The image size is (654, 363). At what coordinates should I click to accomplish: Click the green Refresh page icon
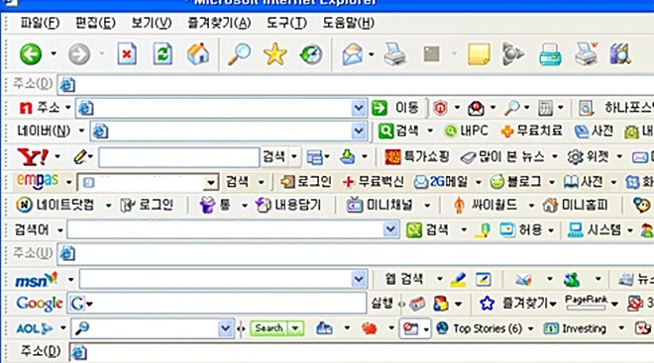pos(163,54)
